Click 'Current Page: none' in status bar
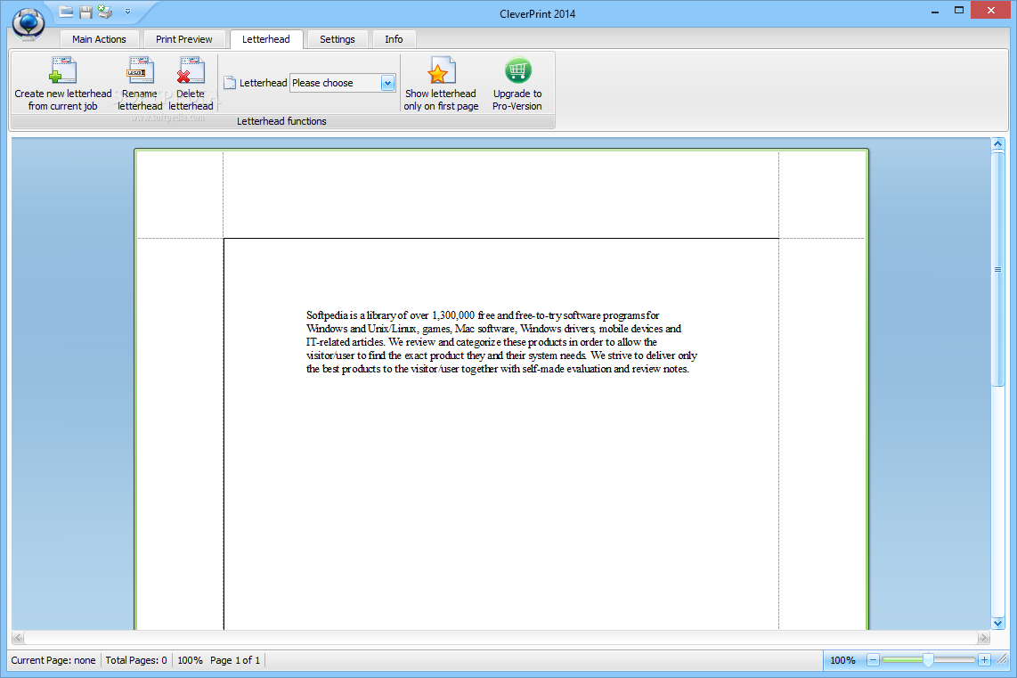Viewport: 1017px width, 678px height. coord(53,660)
